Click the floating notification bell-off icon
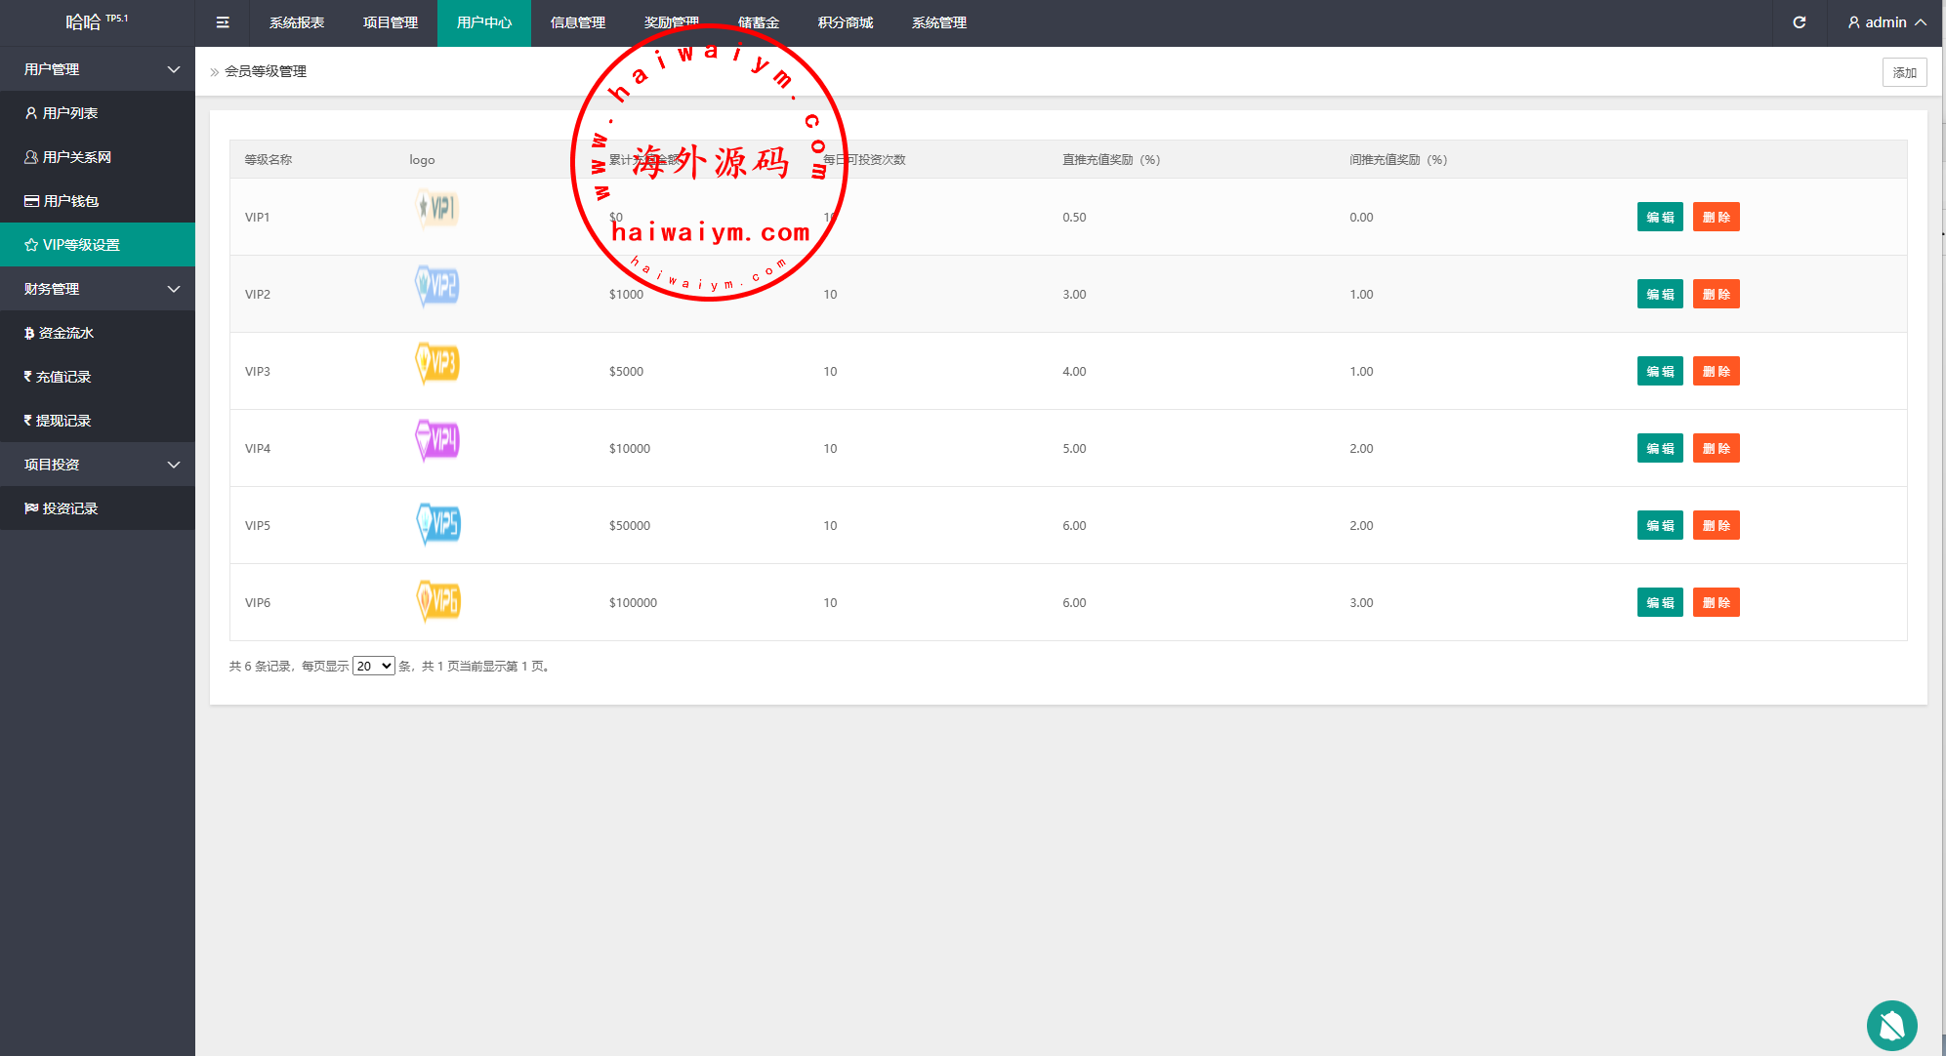1946x1056 pixels. (1891, 1026)
